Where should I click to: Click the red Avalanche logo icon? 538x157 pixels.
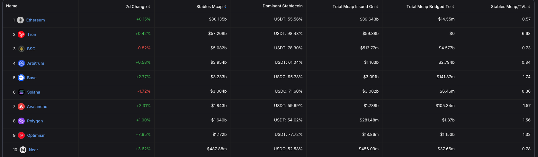[21, 107]
